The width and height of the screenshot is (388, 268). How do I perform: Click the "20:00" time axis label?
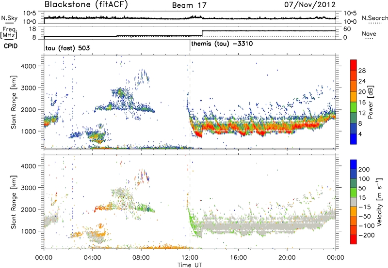pos(287,258)
